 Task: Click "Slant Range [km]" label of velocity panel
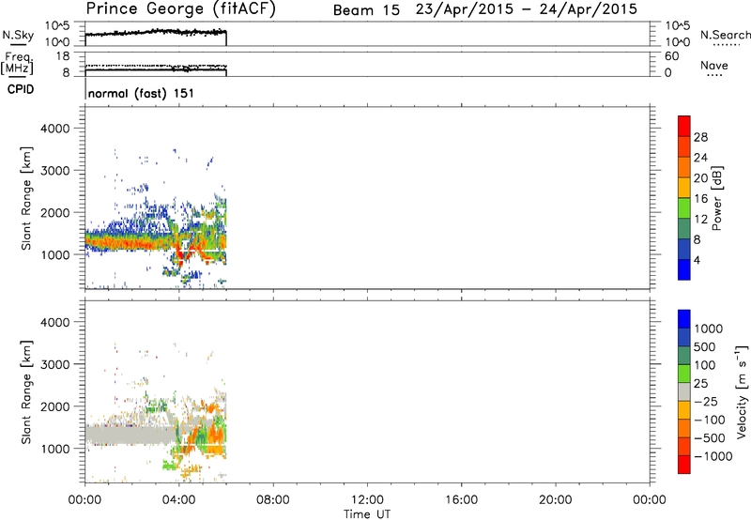[27, 392]
